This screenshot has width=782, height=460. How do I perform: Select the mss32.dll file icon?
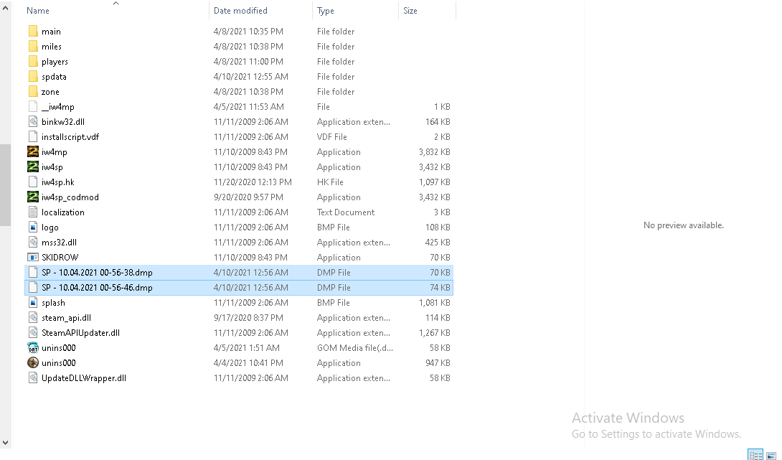click(x=33, y=242)
